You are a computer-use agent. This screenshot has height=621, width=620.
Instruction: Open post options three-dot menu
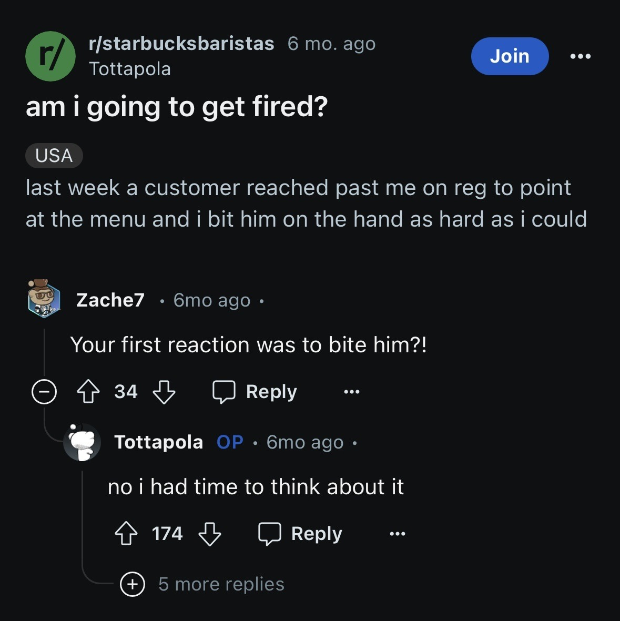(x=581, y=56)
